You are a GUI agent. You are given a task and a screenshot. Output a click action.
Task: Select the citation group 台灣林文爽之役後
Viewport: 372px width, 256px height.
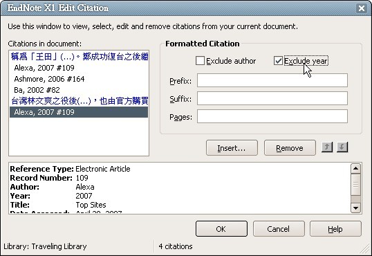click(80, 101)
